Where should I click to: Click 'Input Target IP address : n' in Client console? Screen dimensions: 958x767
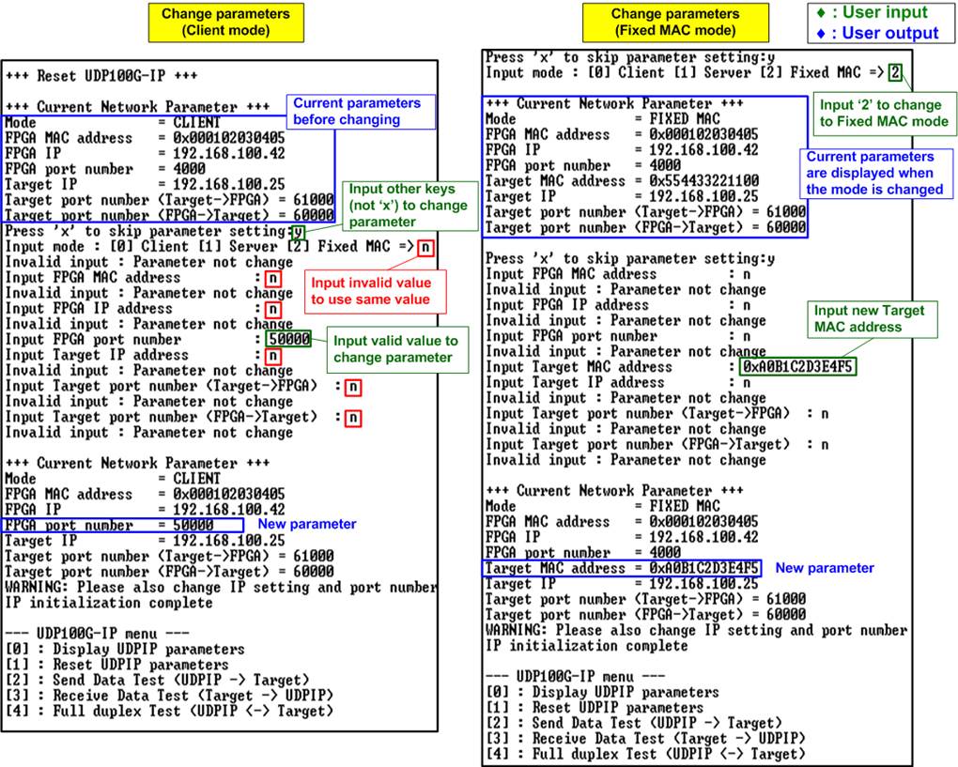tap(143, 356)
